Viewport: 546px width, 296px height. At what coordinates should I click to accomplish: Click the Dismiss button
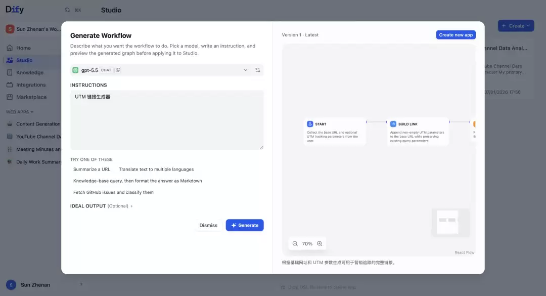click(208, 225)
